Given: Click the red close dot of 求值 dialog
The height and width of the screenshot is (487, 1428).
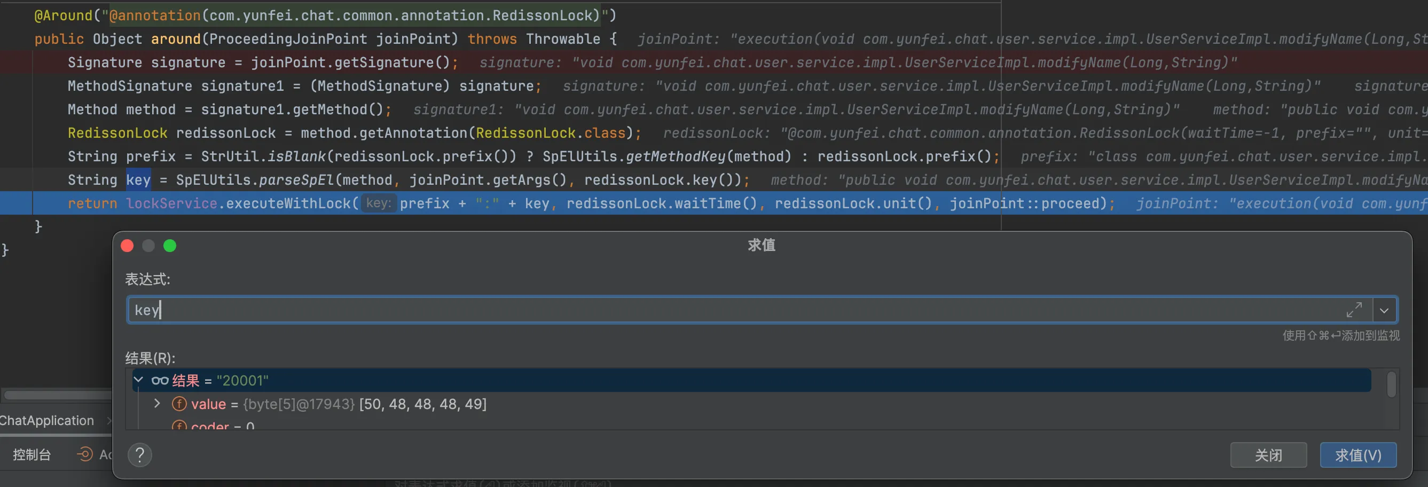Looking at the screenshot, I should [x=127, y=246].
